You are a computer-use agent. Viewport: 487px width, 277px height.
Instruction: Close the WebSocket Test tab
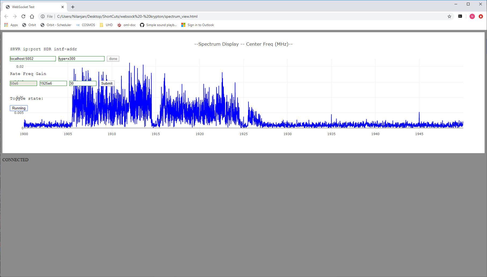[x=63, y=7]
